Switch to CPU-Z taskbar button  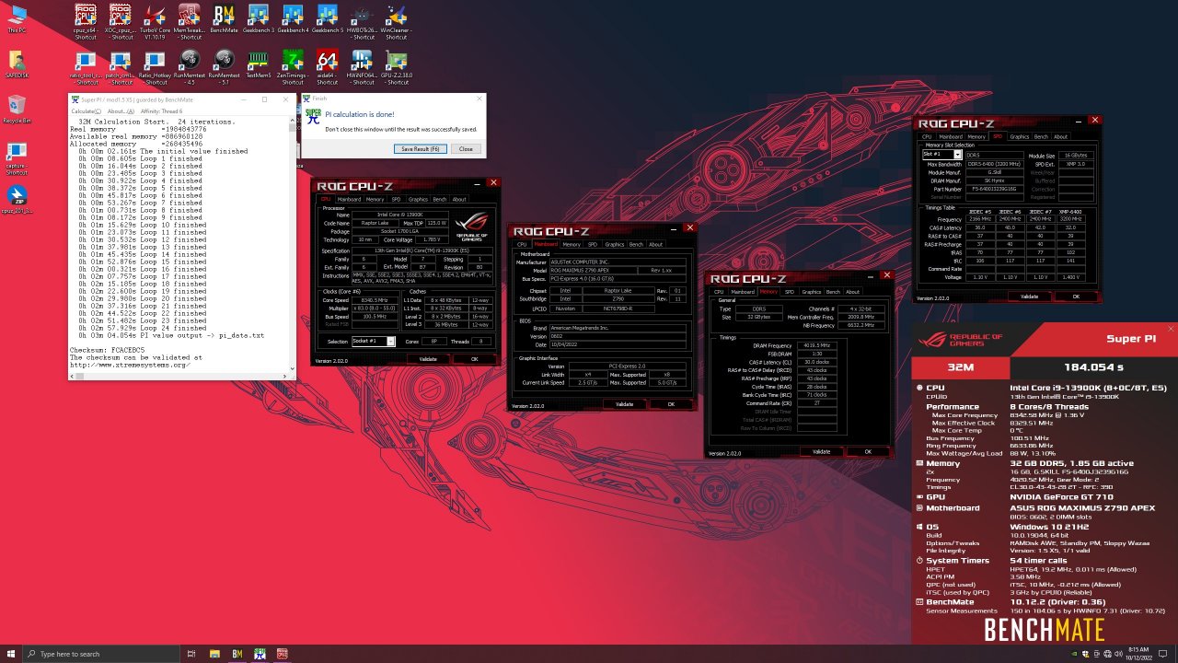tap(283, 654)
